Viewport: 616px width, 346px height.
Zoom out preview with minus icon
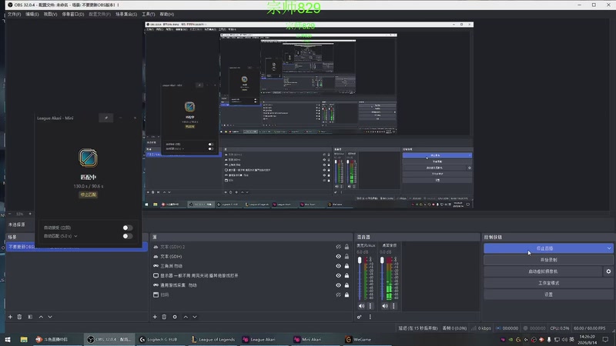tap(10, 214)
